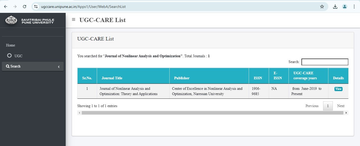Select the UGC circle option in sidebar
This screenshot has width=360, height=146.
tap(9, 56)
